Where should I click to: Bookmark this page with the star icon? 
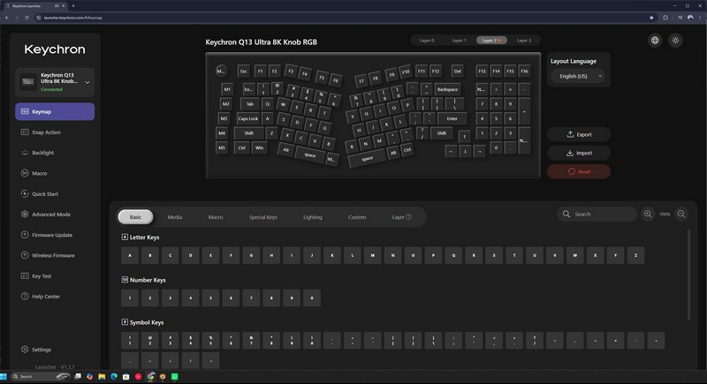pos(651,18)
